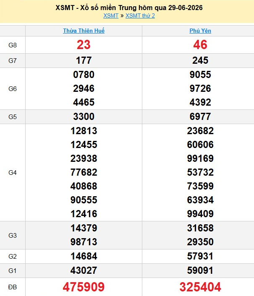Select G4 number 23938

click(x=84, y=158)
